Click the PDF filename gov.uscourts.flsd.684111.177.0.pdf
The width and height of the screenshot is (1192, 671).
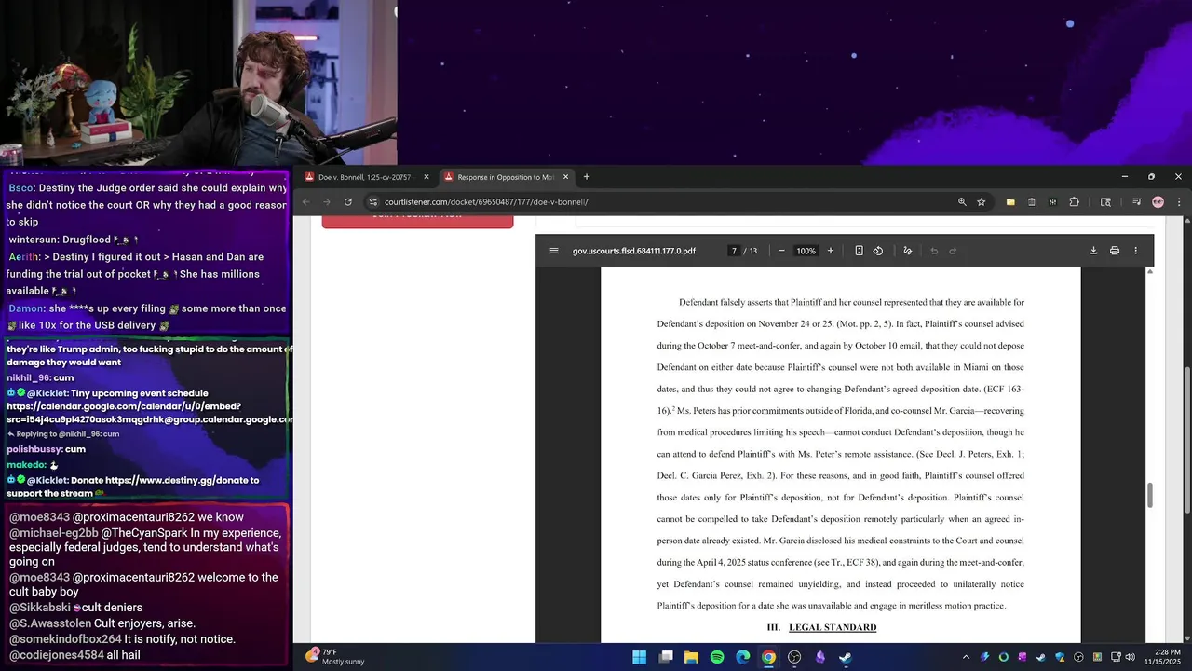click(634, 251)
